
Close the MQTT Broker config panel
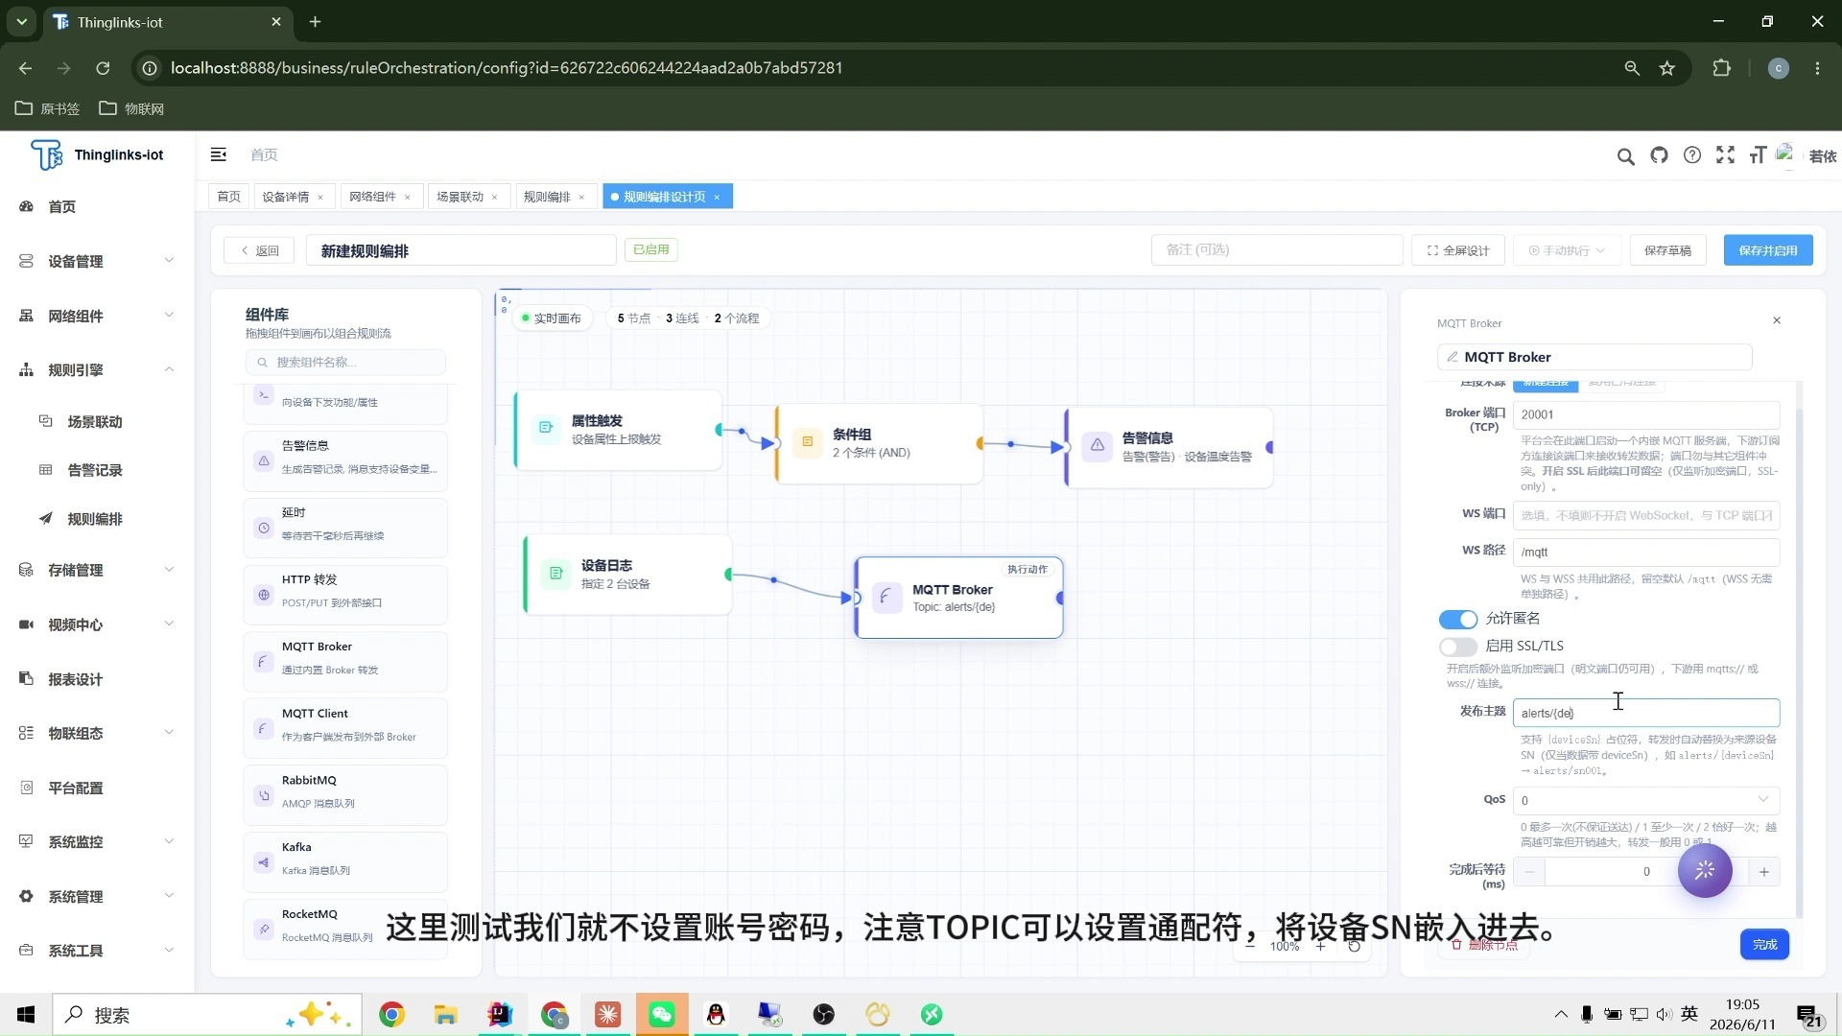[x=1777, y=320]
